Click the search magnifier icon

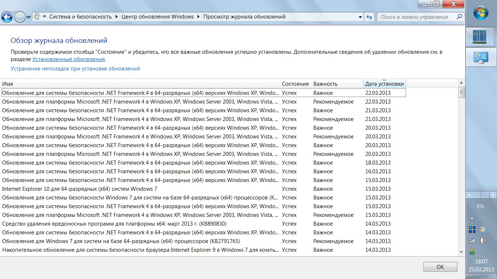[460, 17]
